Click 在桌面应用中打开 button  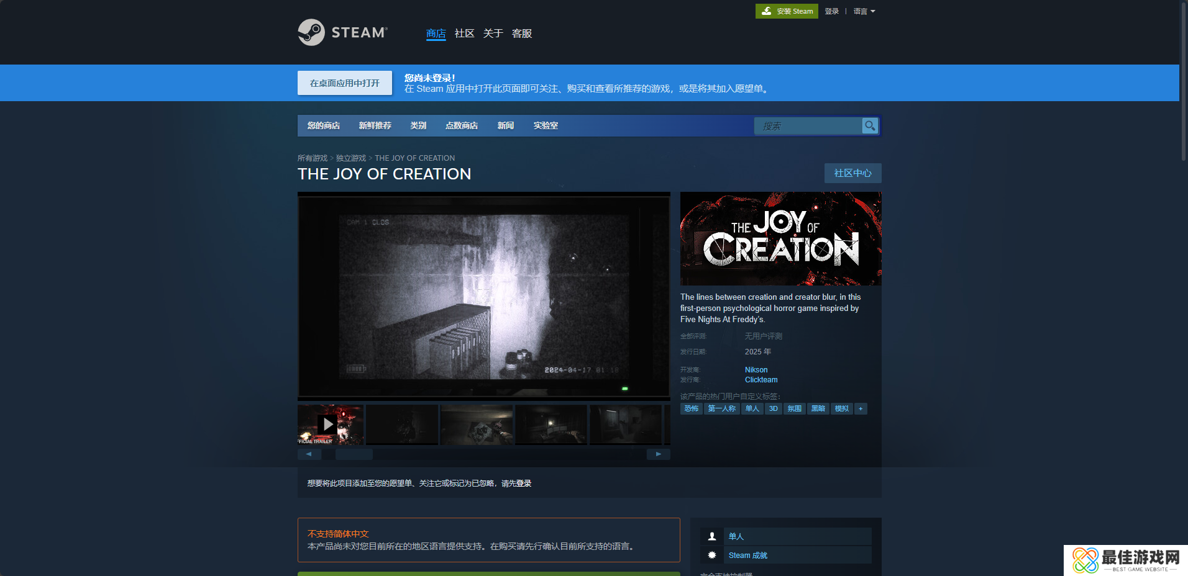[345, 83]
